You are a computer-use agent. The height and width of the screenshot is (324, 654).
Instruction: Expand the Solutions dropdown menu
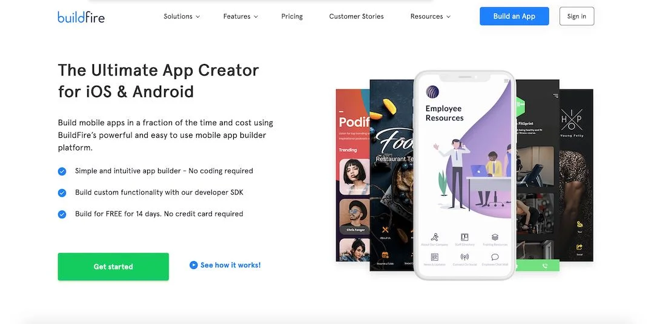[182, 17]
